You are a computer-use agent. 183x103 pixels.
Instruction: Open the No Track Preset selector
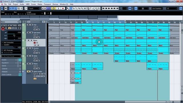11,56
